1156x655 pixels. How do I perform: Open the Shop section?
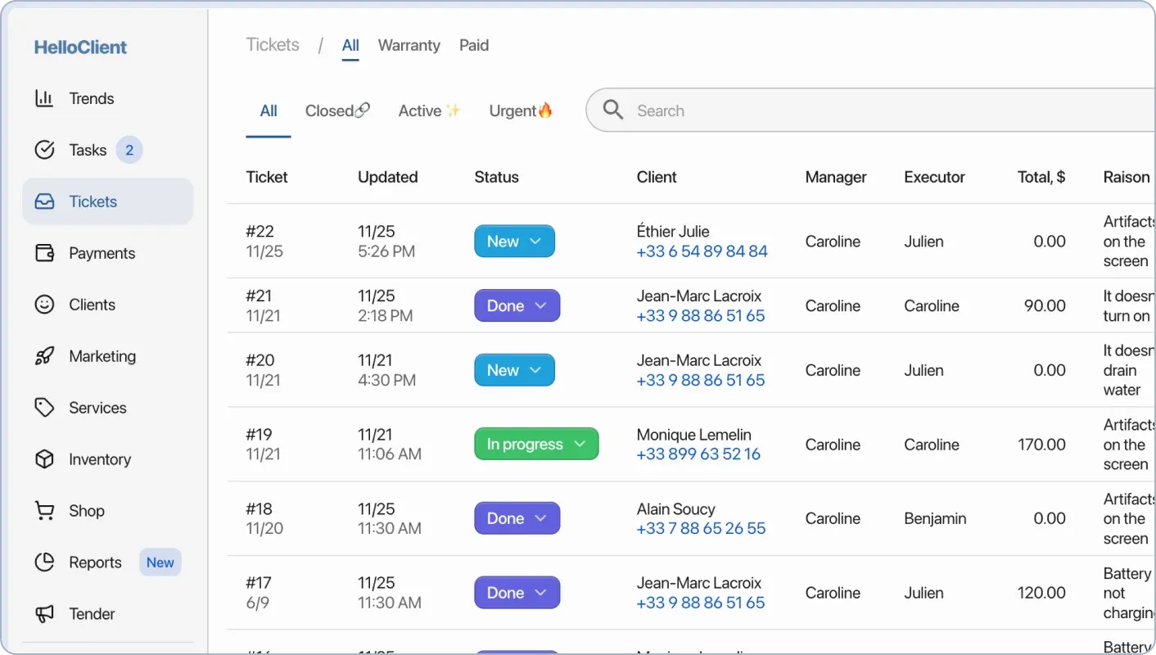[x=86, y=511]
